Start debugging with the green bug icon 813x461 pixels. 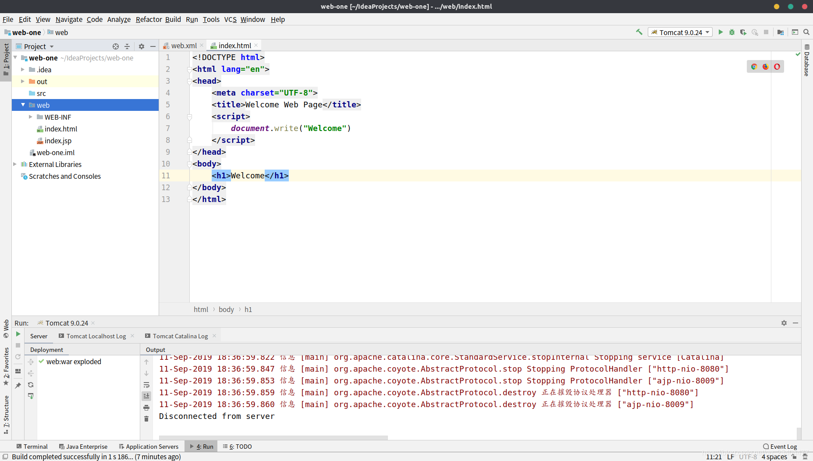tap(732, 32)
